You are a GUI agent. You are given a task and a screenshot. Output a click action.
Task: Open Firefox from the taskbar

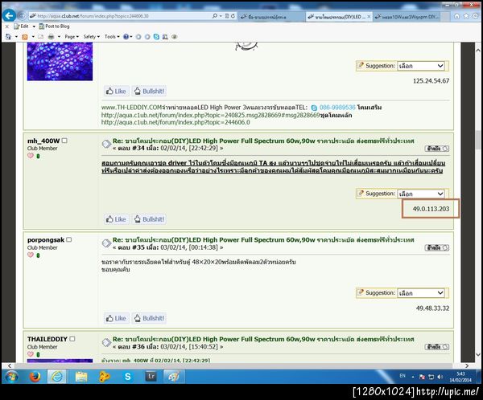click(35, 377)
